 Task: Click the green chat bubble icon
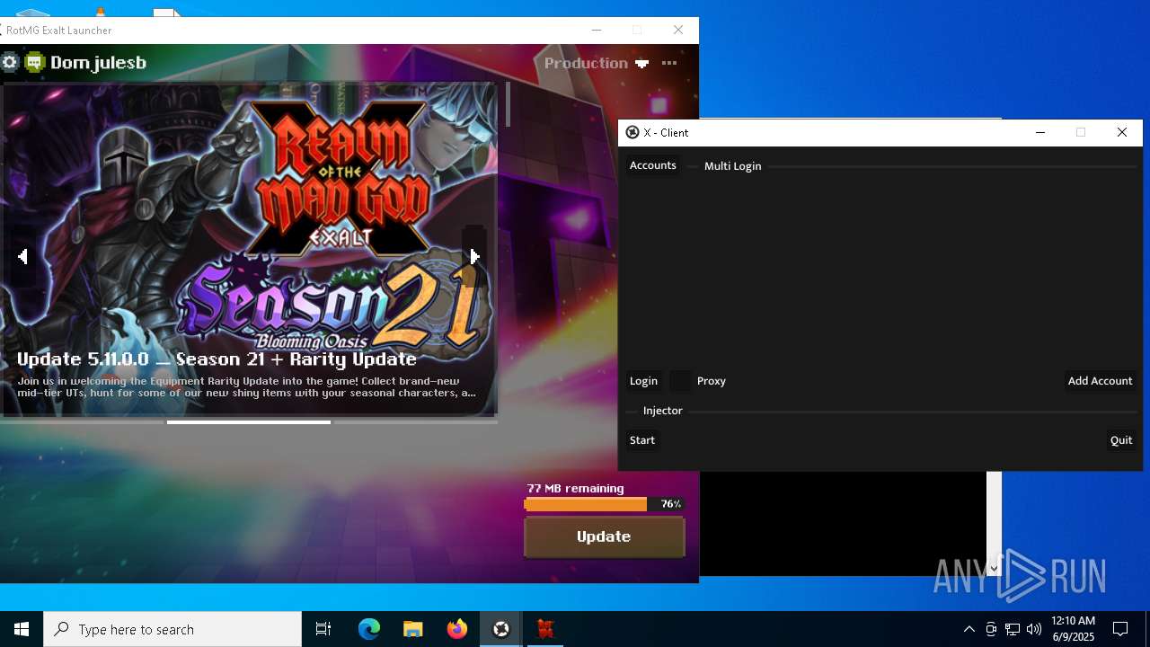(35, 62)
